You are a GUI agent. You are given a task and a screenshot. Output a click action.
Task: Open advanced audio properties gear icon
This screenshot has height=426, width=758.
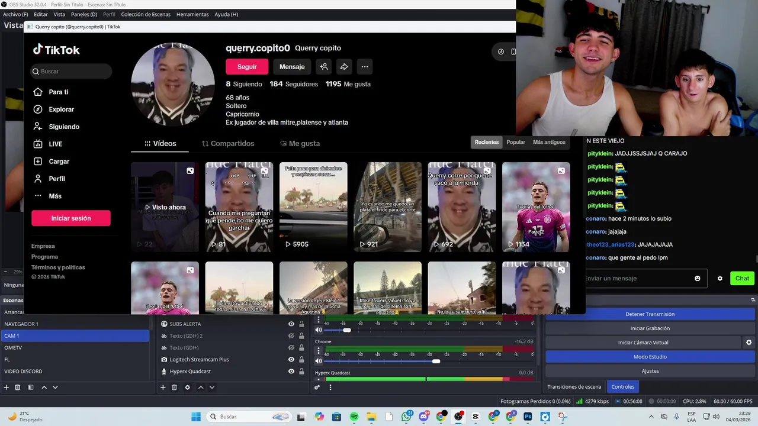[x=317, y=388]
